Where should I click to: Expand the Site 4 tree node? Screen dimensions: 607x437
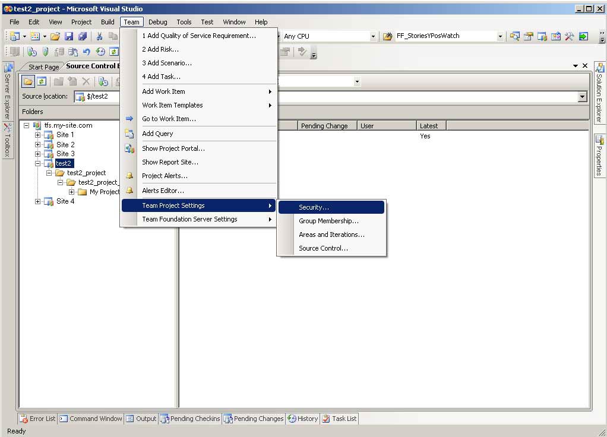point(37,202)
